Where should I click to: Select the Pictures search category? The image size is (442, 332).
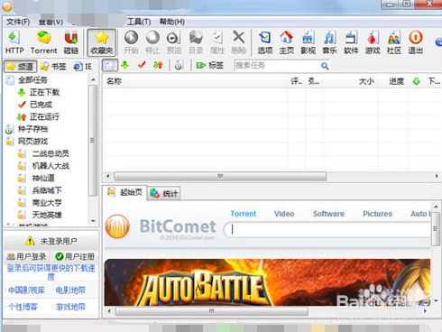[377, 214]
